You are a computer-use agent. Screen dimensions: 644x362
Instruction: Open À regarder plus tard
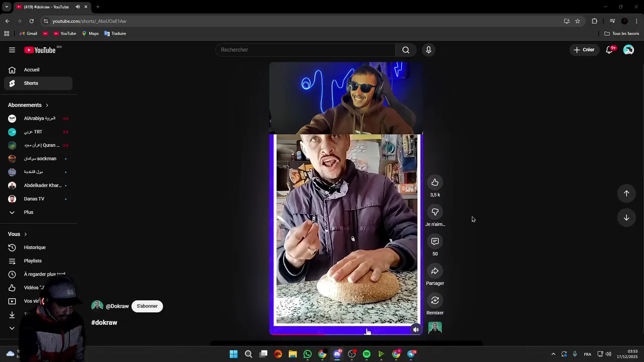point(38,275)
